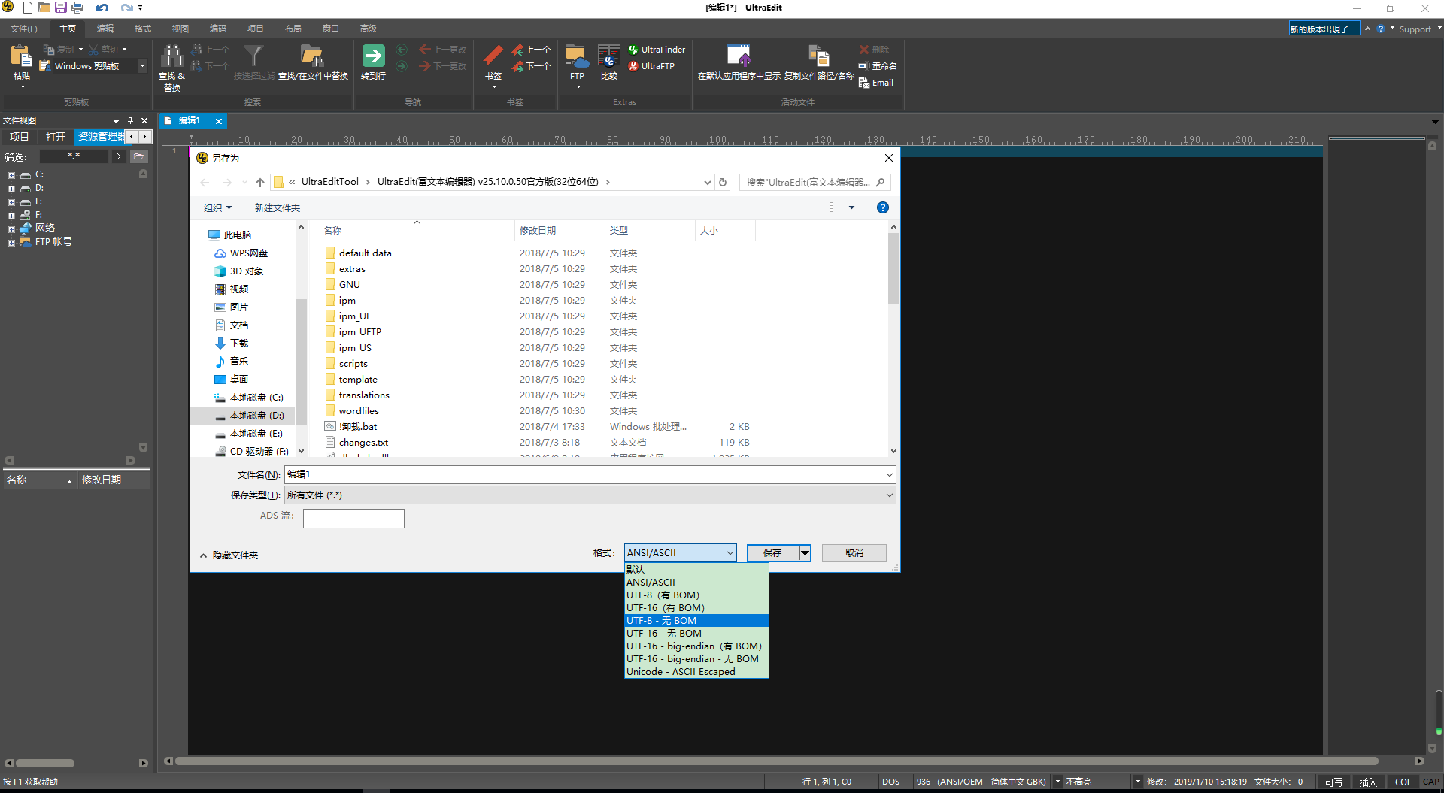The width and height of the screenshot is (1444, 793).
Task: Expand the 网络 tree node
Action: pyautogui.click(x=11, y=229)
